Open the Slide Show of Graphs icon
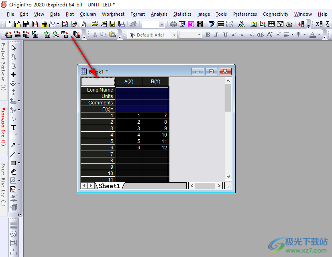The width and height of the screenshot is (332, 257). (x=182, y=24)
